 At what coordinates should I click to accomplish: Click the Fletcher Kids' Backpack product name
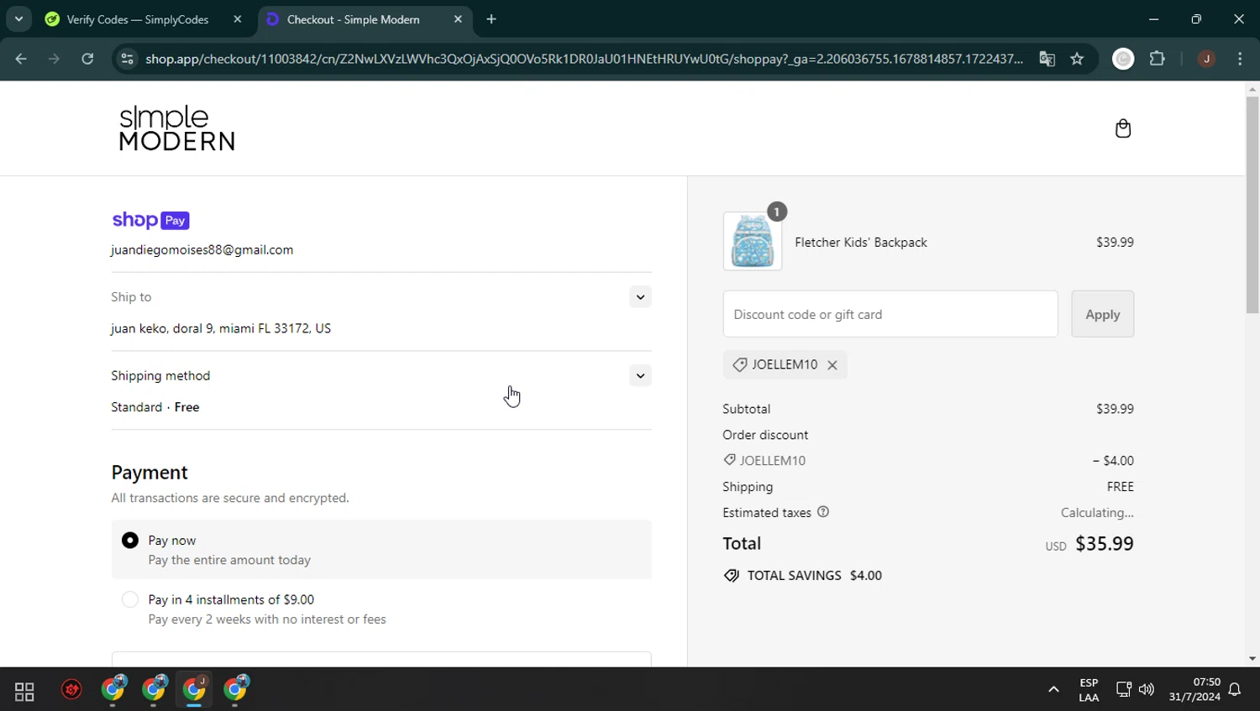point(861,243)
